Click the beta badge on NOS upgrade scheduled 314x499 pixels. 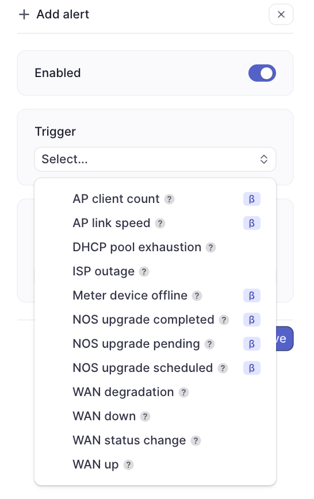[x=251, y=368]
